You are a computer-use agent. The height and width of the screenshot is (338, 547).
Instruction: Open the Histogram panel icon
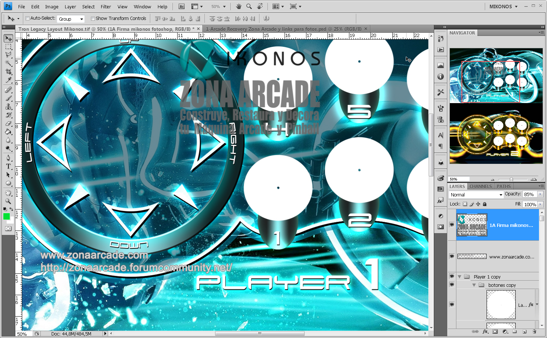(440, 66)
